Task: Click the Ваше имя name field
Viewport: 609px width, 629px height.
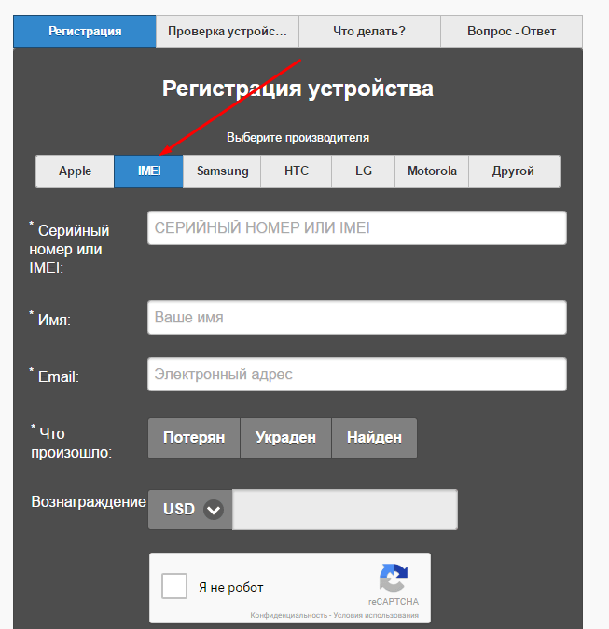Action: point(357,318)
